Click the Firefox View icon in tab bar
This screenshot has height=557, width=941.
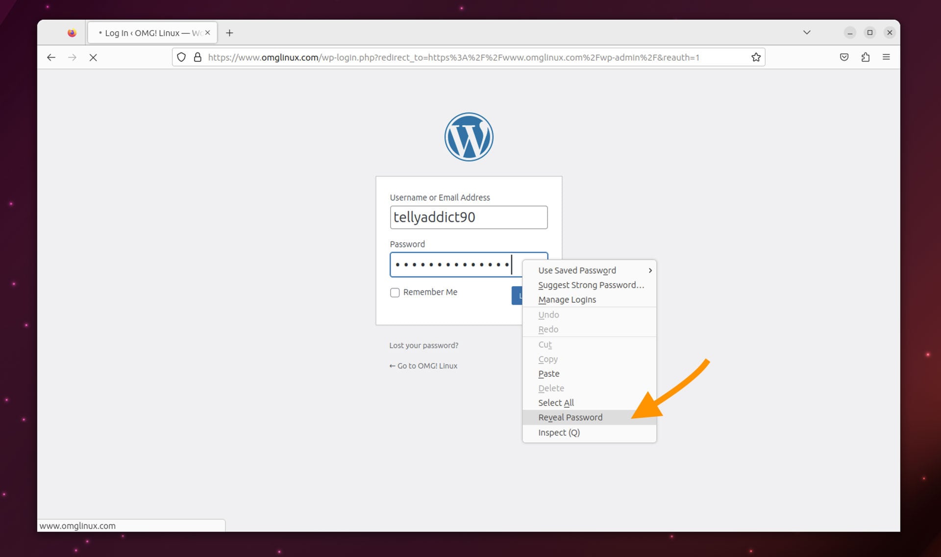pos(72,33)
